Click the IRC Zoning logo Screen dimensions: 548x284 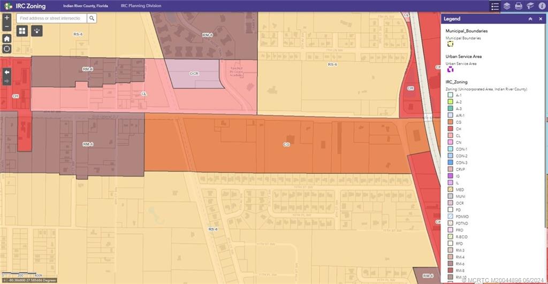pyautogui.click(x=6, y=6)
